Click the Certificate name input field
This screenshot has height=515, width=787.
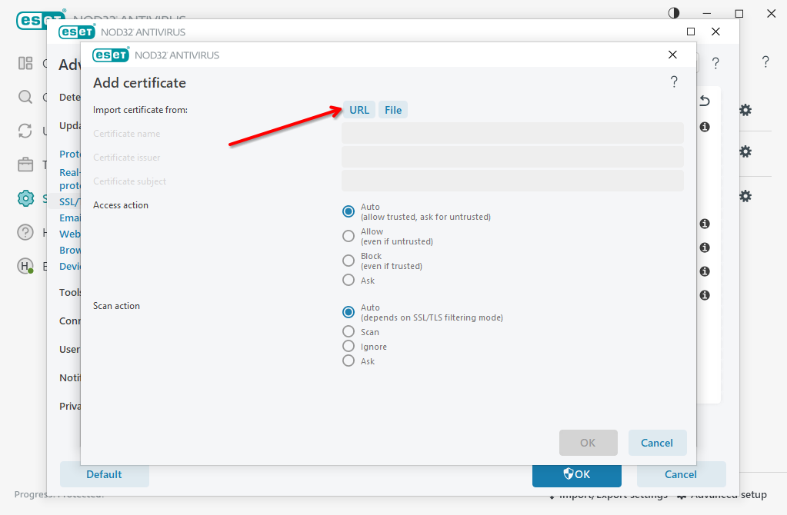click(x=512, y=133)
